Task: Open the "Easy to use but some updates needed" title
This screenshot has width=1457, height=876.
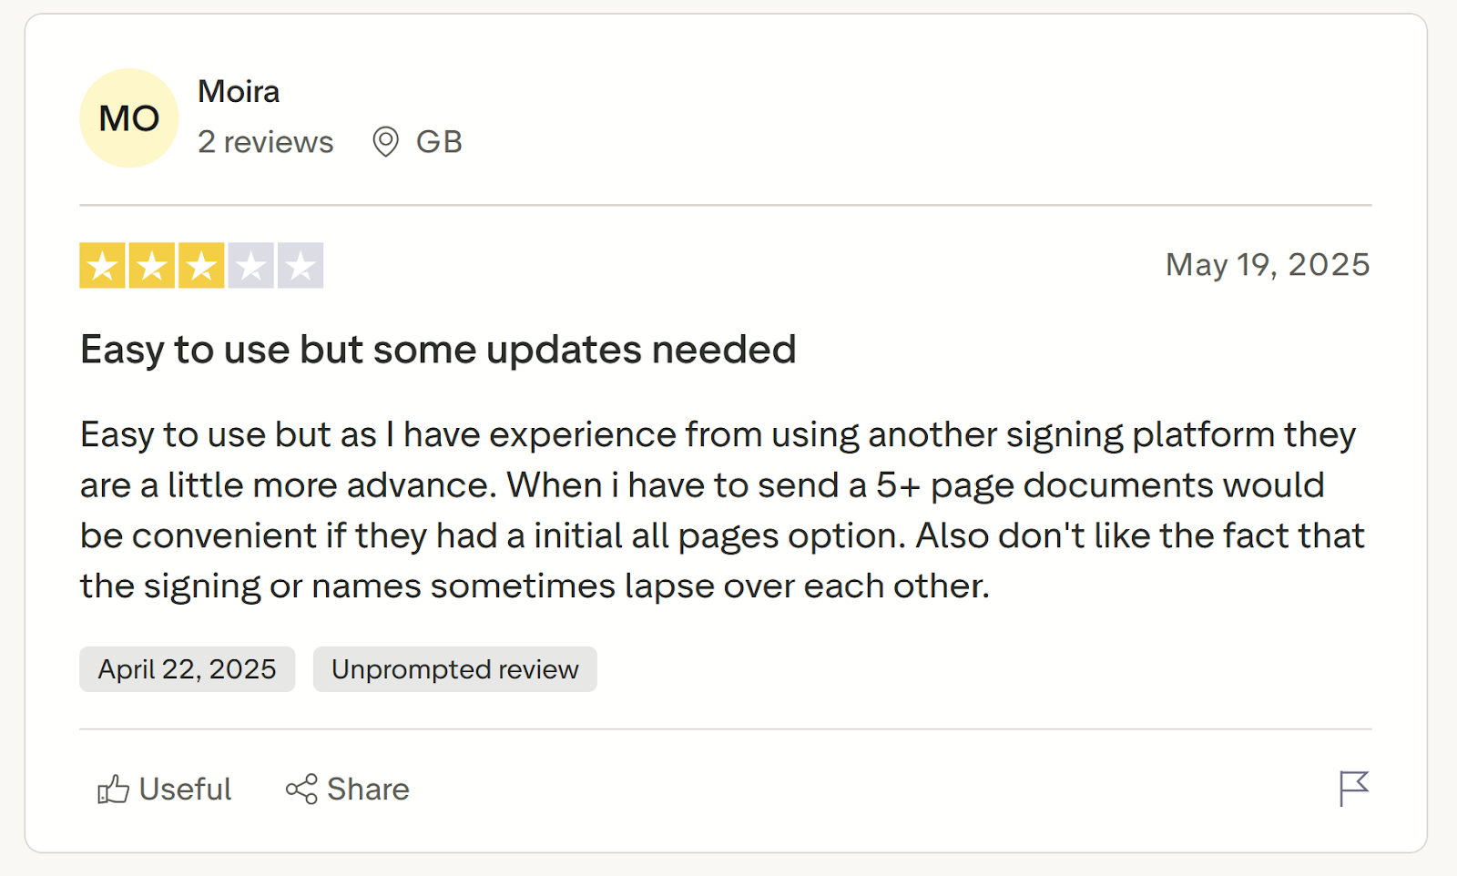Action: [438, 350]
